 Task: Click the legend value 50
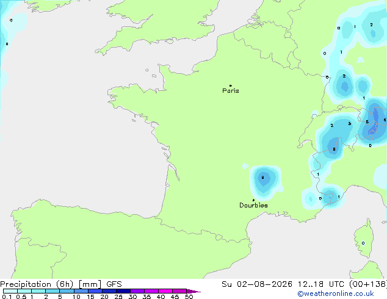pyautogui.click(x=189, y=297)
